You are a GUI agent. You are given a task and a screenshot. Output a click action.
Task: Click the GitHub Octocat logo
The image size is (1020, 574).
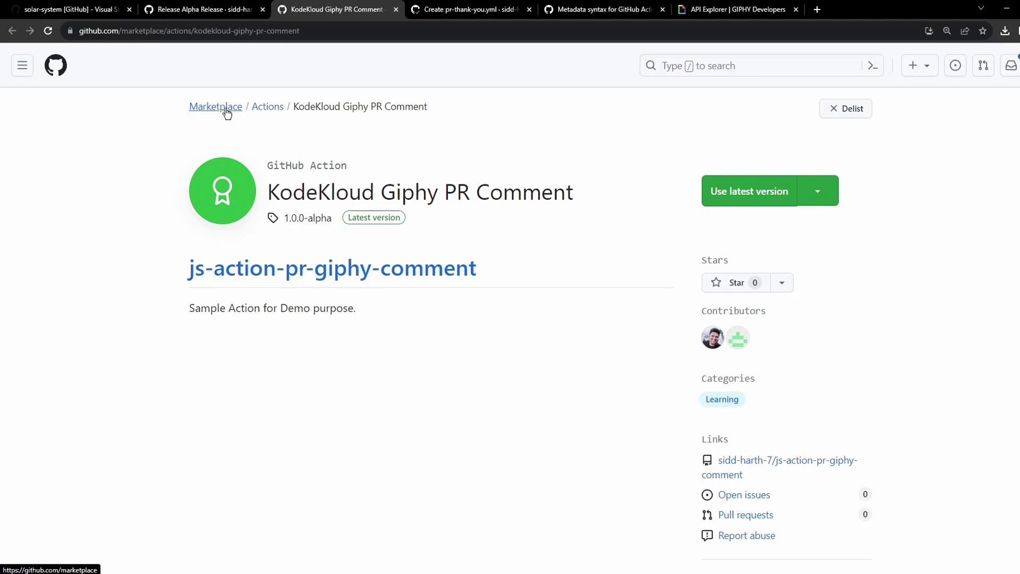point(56,65)
